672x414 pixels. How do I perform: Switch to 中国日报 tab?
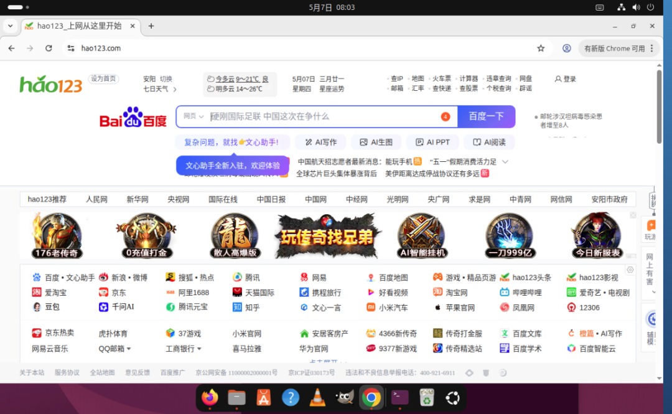[271, 199]
